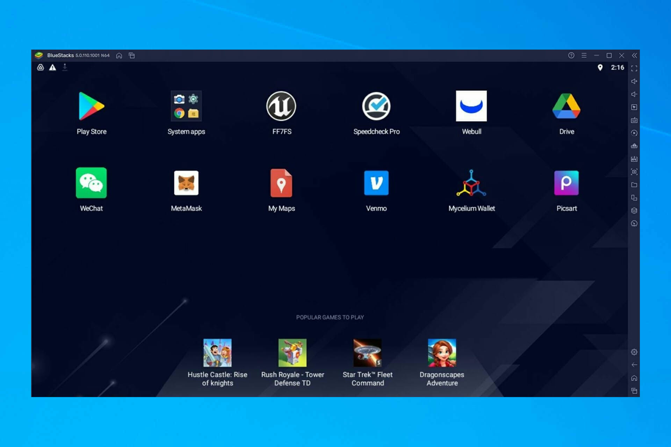Viewport: 671px width, 447px height.
Task: Open BlueStacks settings gear icon
Action: click(634, 352)
